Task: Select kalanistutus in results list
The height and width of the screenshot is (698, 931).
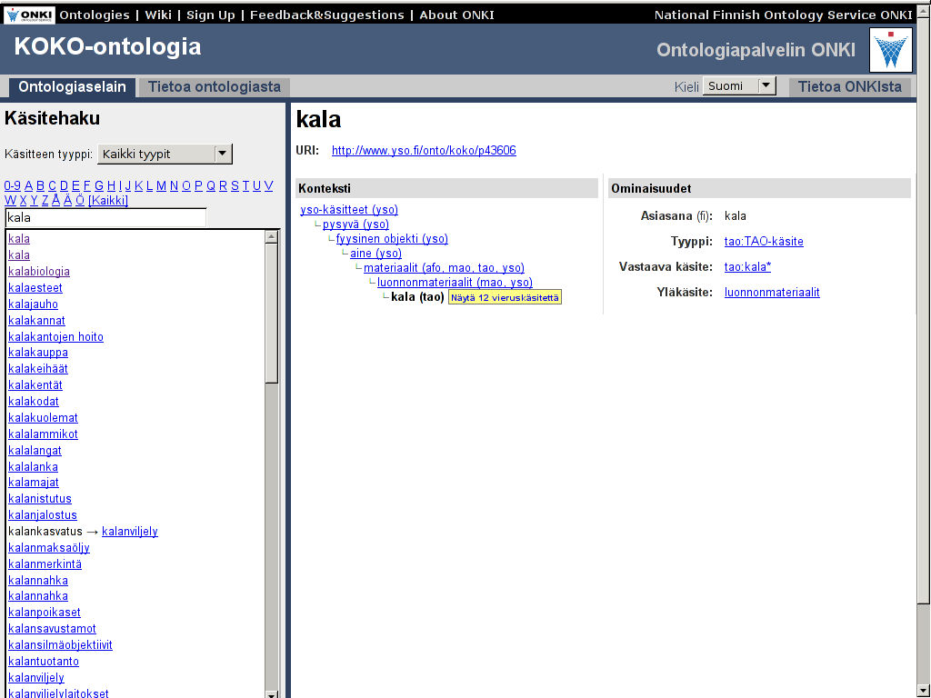Action: pos(40,499)
